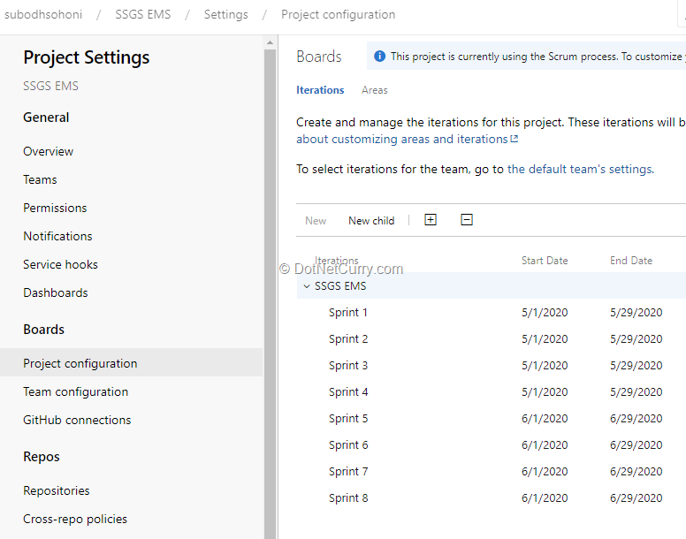Go to SSGS EMS breadcrumb
The width and height of the screenshot is (686, 539).
(x=143, y=14)
